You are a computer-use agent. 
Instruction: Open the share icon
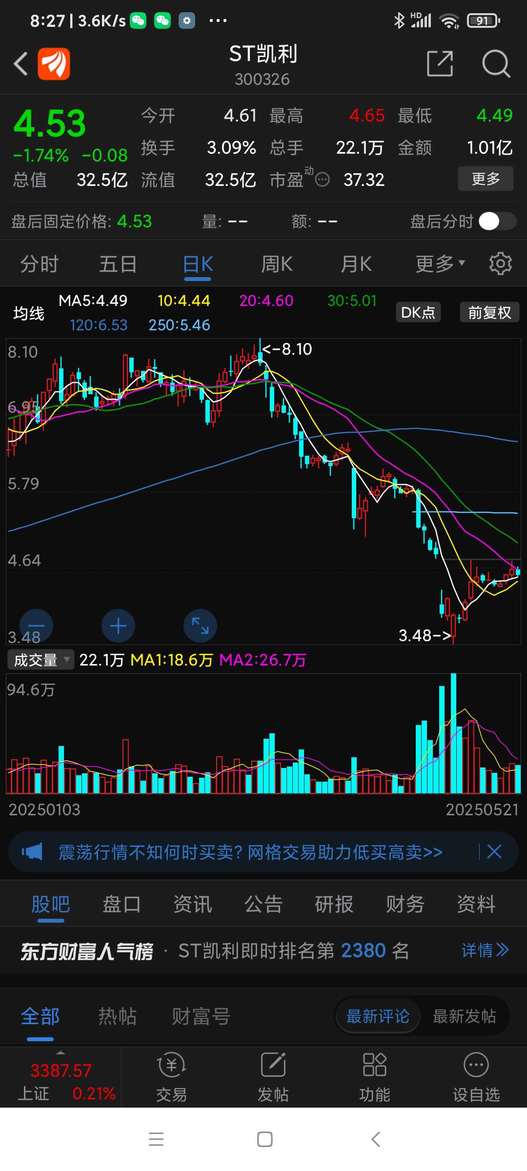point(440,63)
